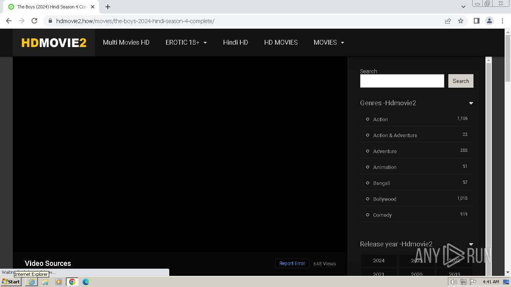
Task: Click the black video player area
Action: (x=180, y=154)
